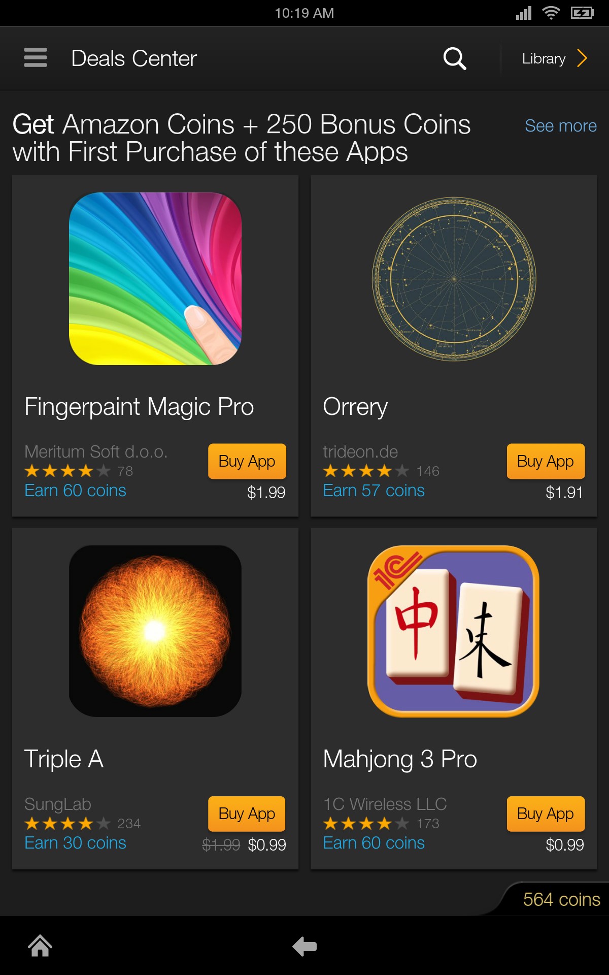Open the Deals Center title menu
The image size is (609, 975).
tap(134, 58)
